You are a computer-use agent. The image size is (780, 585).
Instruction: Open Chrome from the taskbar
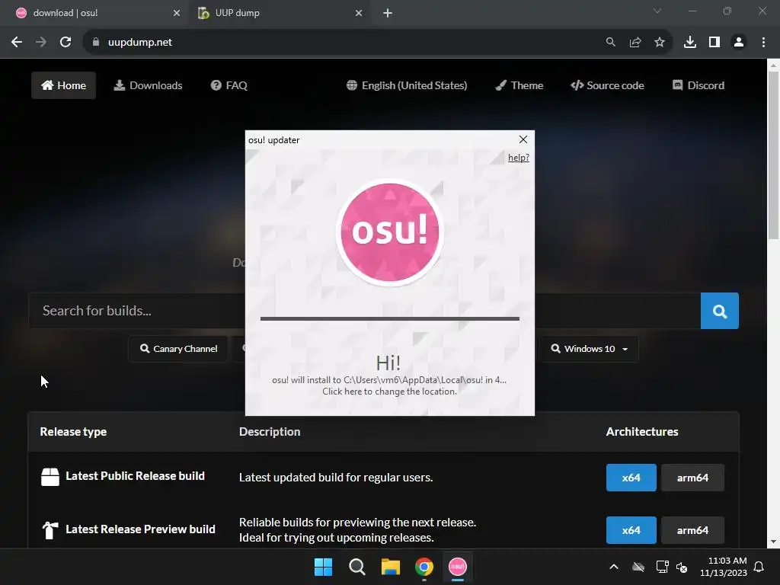pyautogui.click(x=424, y=567)
